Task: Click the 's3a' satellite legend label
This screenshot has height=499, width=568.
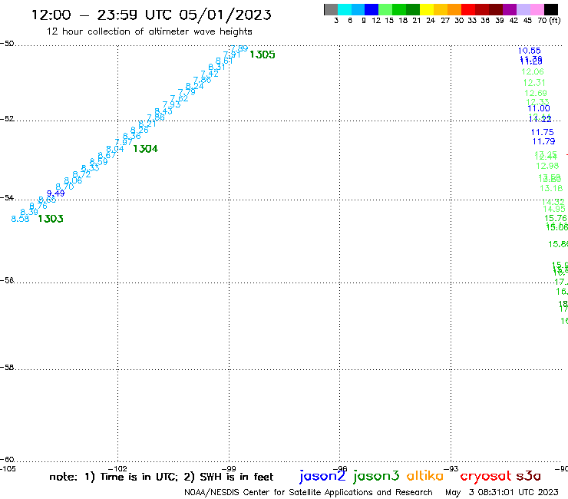Action: tap(529, 476)
